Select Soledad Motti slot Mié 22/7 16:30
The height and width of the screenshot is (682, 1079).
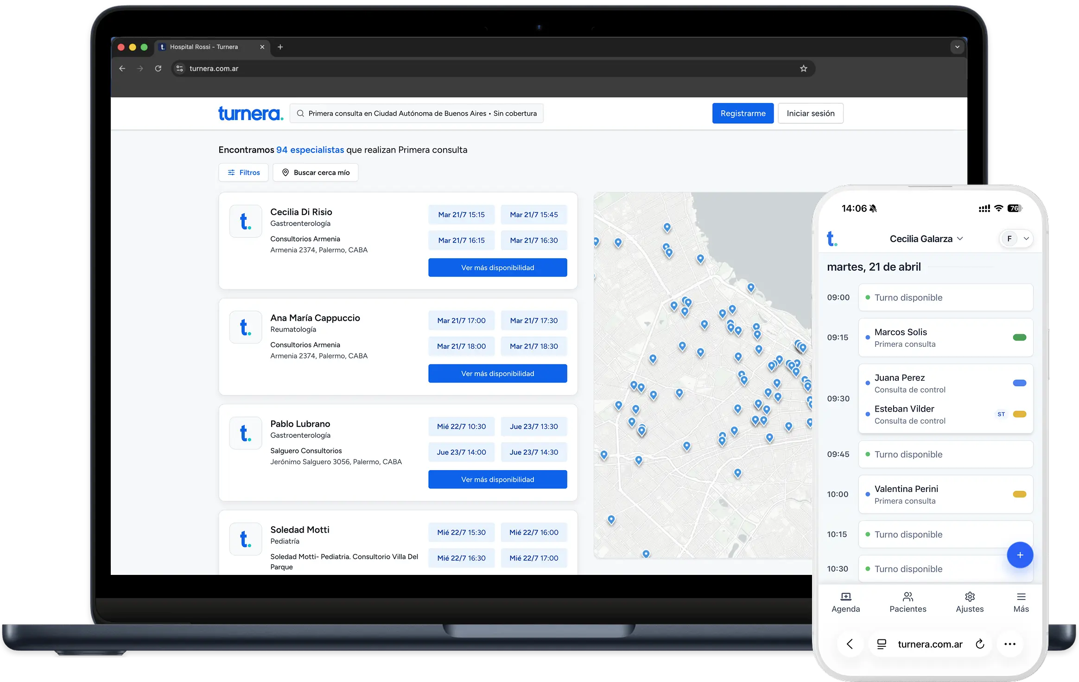coord(461,558)
